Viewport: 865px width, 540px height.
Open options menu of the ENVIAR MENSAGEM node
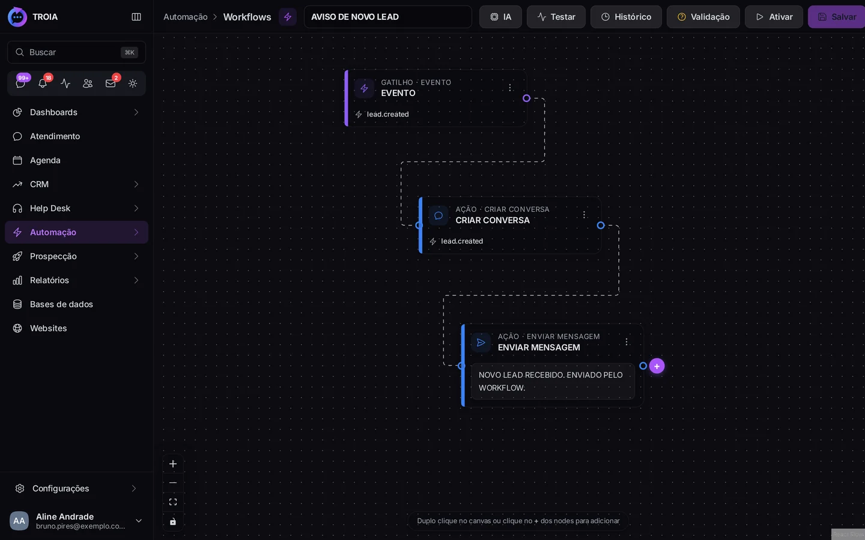(627, 342)
